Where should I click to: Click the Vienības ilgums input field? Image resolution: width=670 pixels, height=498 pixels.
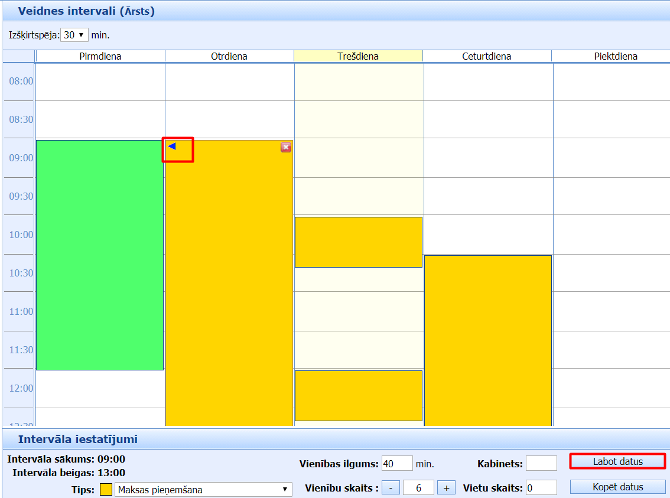[397, 464]
